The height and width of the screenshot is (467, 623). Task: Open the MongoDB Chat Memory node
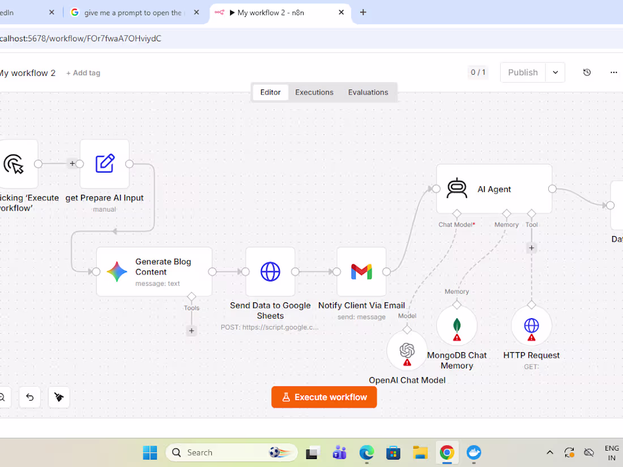[456, 327]
